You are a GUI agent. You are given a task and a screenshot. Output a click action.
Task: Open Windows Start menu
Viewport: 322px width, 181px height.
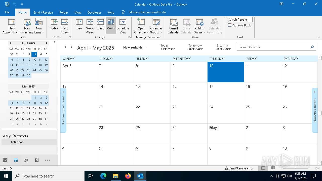6,176
